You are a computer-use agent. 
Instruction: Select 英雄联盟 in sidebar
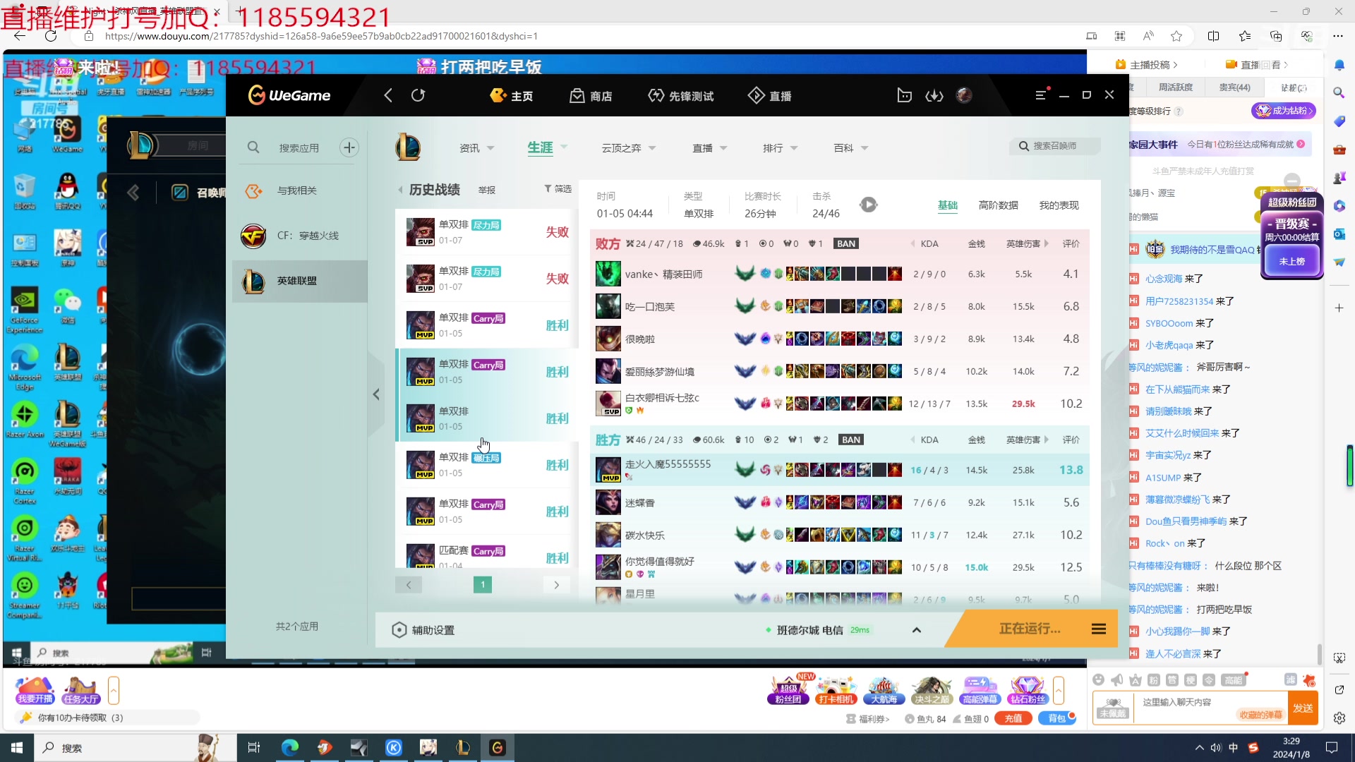300,281
